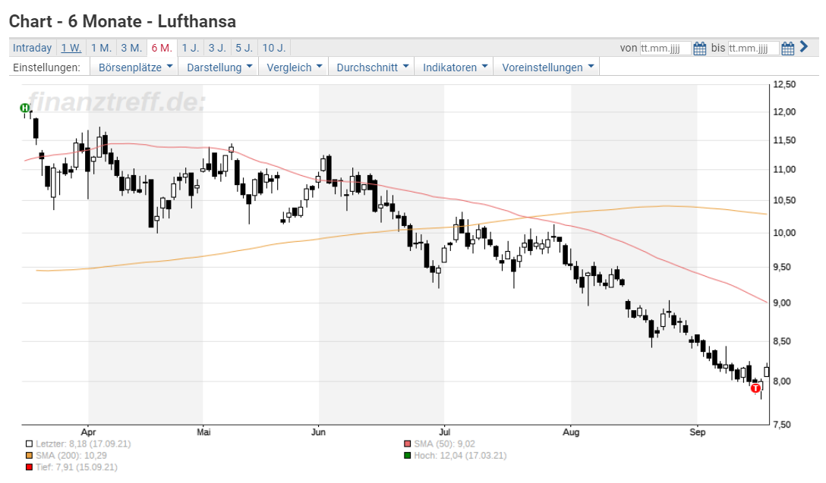Expand the Darstellung dropdown
The width and height of the screenshot is (826, 483).
(x=219, y=67)
